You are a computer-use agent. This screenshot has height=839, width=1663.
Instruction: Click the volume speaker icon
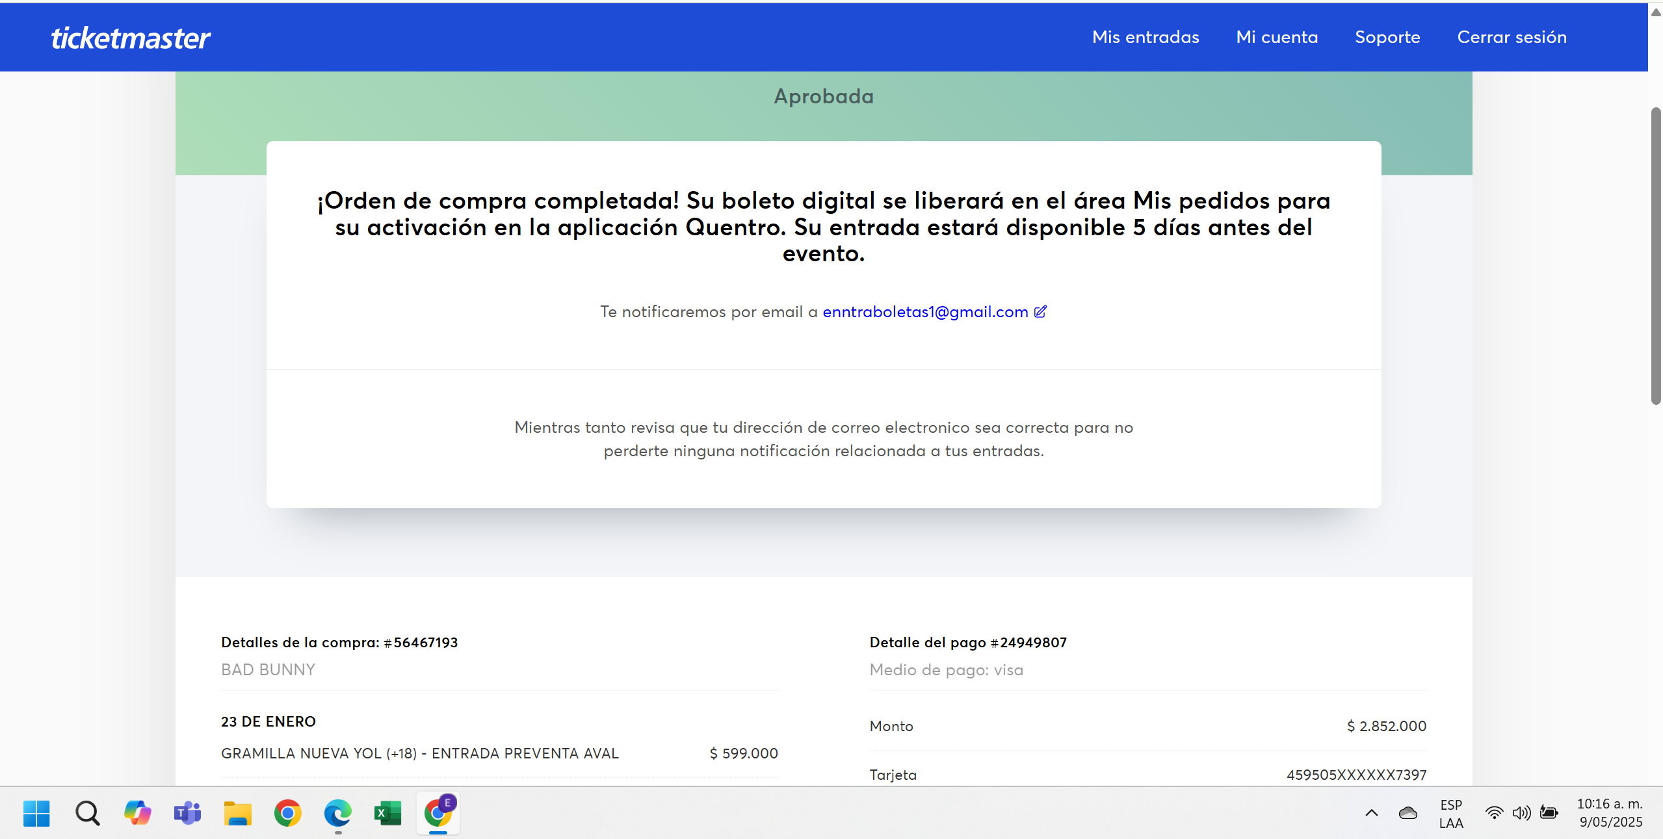[1521, 813]
